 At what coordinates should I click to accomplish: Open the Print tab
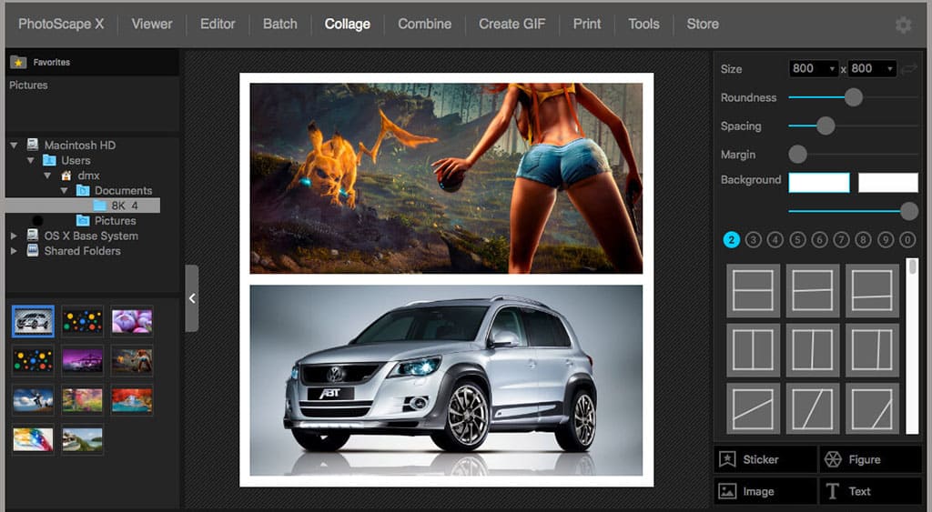tap(587, 25)
